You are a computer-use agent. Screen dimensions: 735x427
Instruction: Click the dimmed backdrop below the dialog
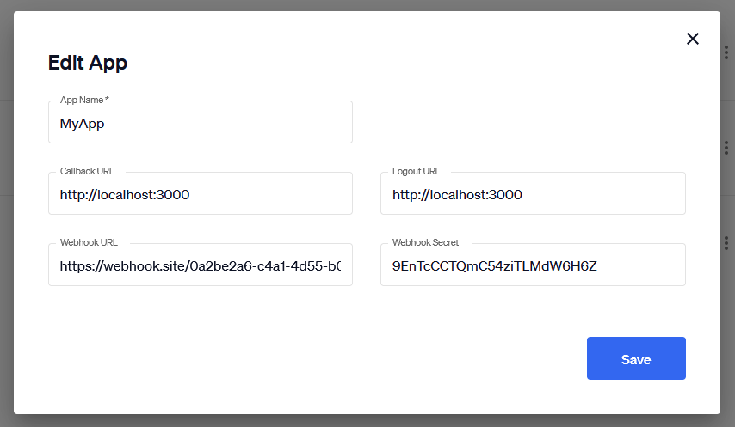[367, 421]
